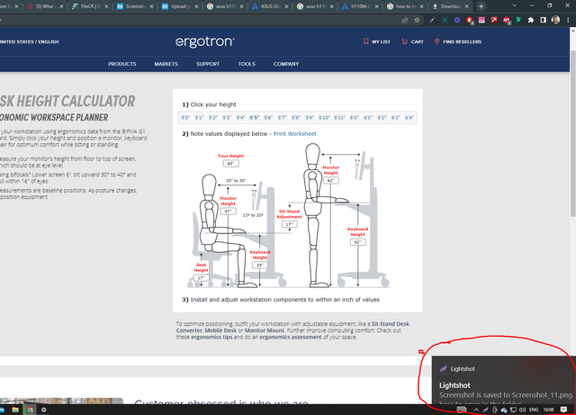This screenshot has height=415, width=576.
Task: Select height 5'5"
Action: pyautogui.click(x=254, y=118)
